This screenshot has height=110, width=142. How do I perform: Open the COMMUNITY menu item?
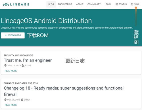[94, 4]
